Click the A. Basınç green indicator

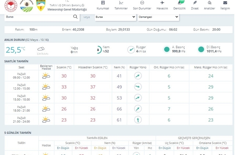pyautogui.click(x=166, y=50)
